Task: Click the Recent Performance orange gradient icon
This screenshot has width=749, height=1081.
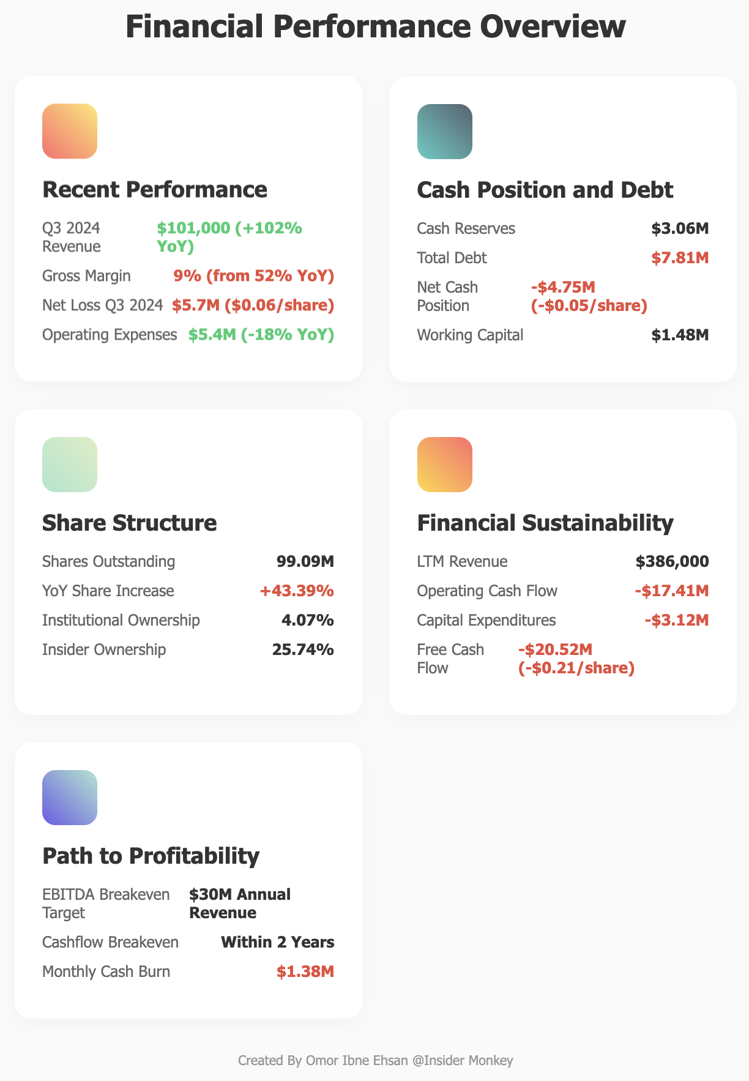Action: (70, 131)
